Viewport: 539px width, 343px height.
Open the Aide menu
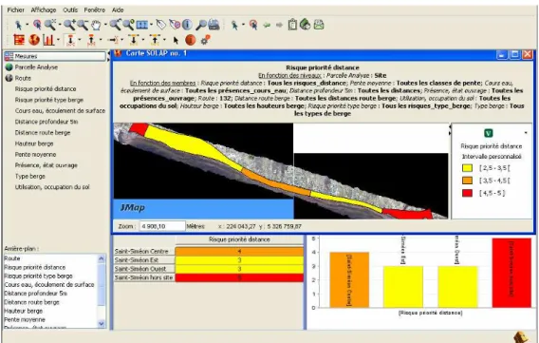[118, 10]
